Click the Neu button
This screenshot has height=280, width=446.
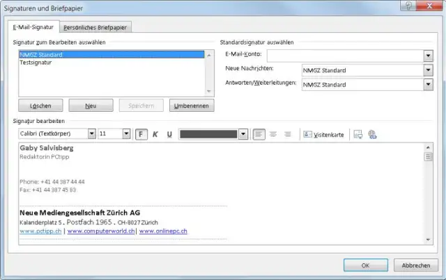(91, 106)
